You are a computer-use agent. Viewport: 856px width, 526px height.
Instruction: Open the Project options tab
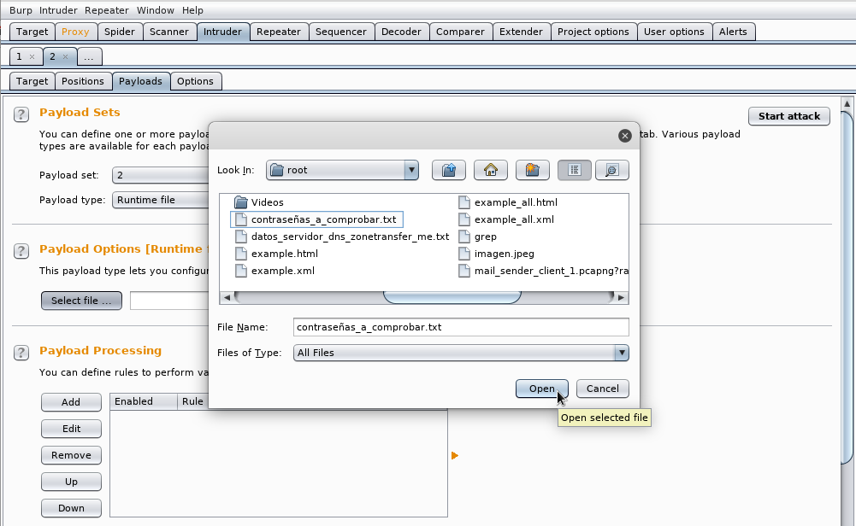593,32
